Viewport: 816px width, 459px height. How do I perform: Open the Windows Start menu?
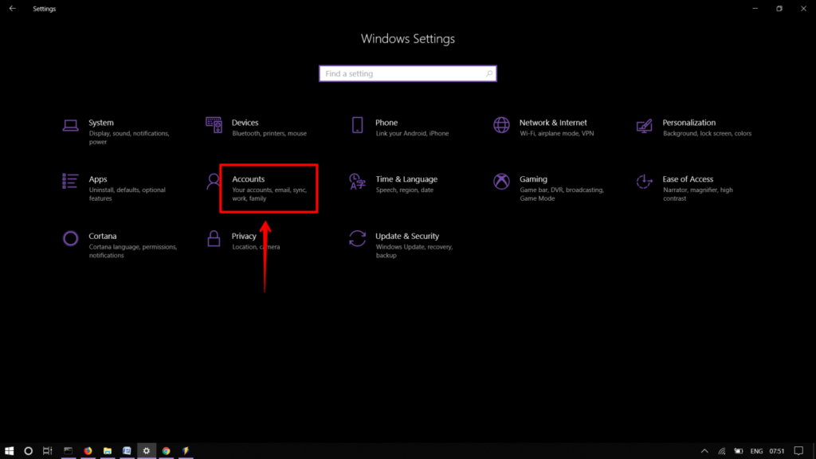click(9, 451)
